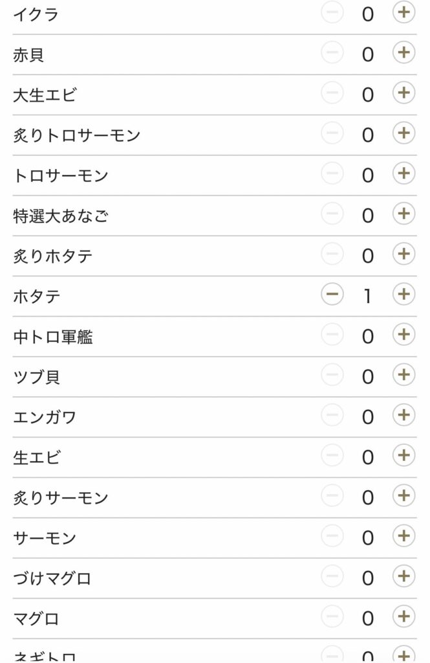Increase 中トロ軍艦 order count
This screenshot has height=663, width=430.
coord(404,336)
